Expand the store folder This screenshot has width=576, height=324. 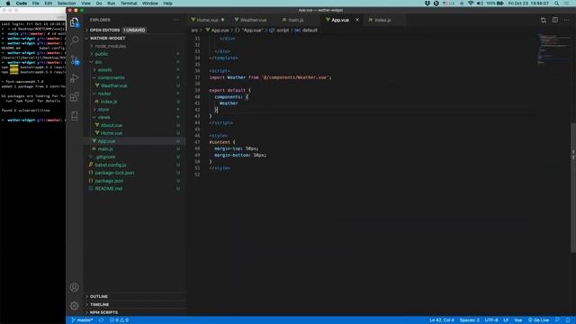tap(103, 110)
